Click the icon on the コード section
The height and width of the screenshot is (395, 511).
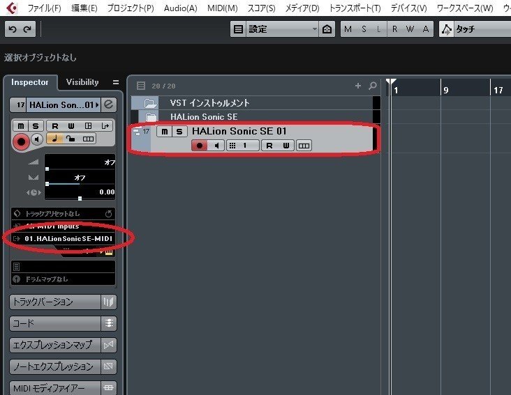click(x=108, y=323)
